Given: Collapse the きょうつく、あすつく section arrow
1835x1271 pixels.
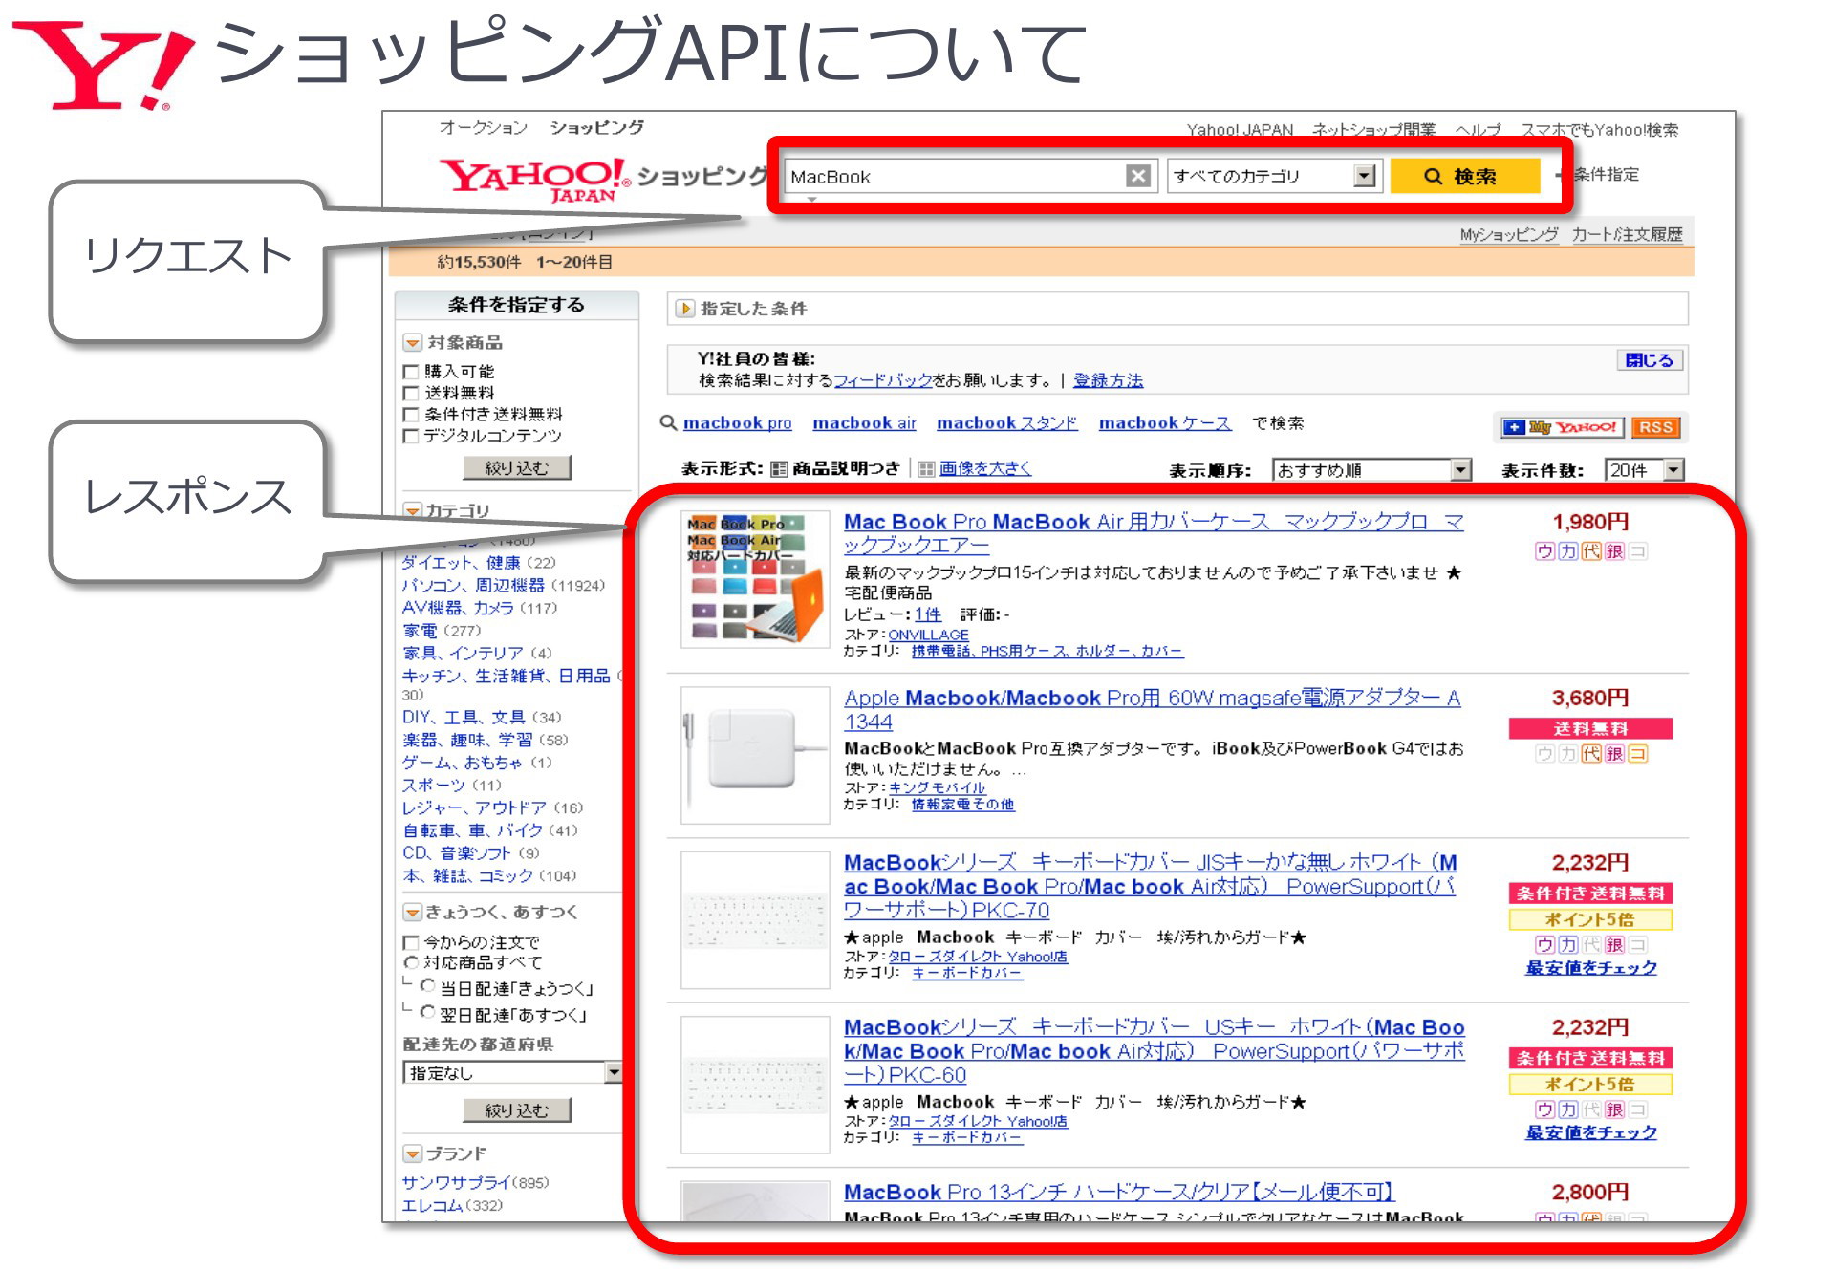Looking at the screenshot, I should tap(412, 912).
